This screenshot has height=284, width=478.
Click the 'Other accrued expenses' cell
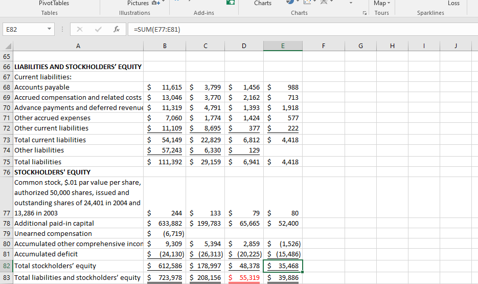pyautogui.click(x=78, y=118)
